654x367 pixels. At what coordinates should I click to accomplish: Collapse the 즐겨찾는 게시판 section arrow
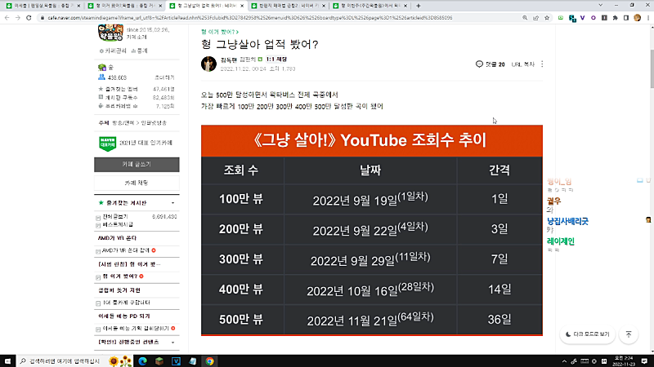(172, 201)
